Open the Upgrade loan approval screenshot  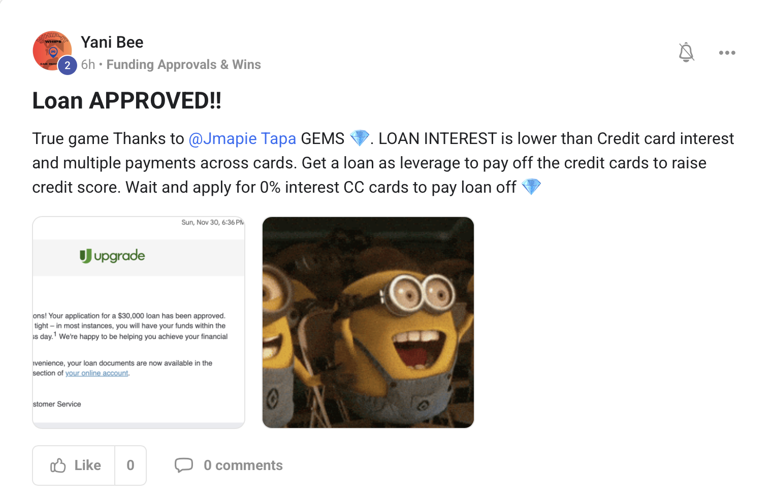pyautogui.click(x=139, y=322)
